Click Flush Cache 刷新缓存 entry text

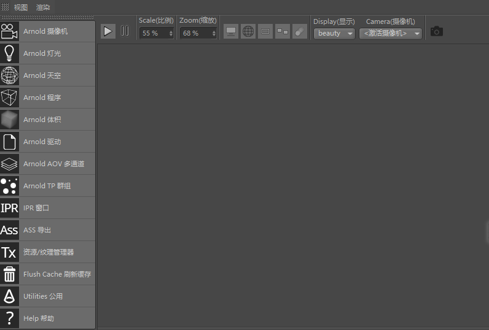(x=57, y=274)
